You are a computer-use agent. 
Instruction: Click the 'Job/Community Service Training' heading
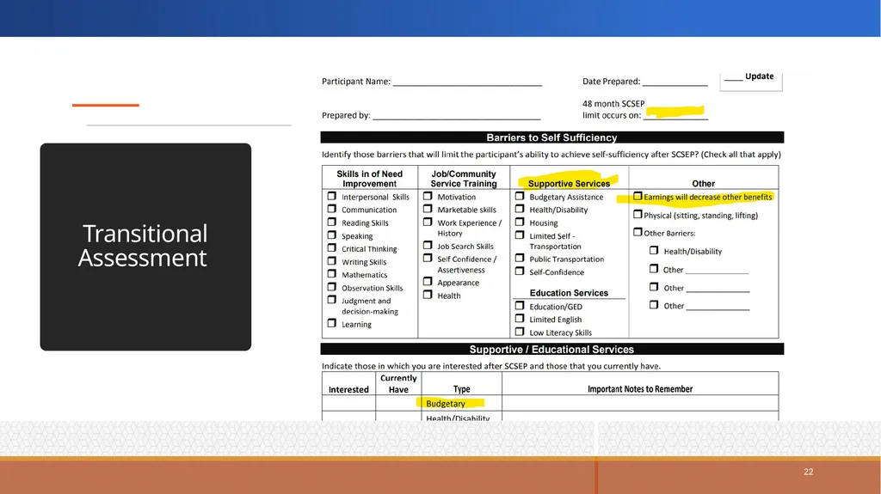(464, 179)
